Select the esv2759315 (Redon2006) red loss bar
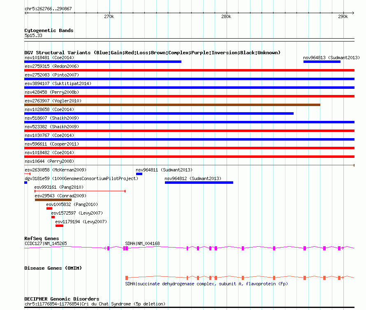 [189, 70]
